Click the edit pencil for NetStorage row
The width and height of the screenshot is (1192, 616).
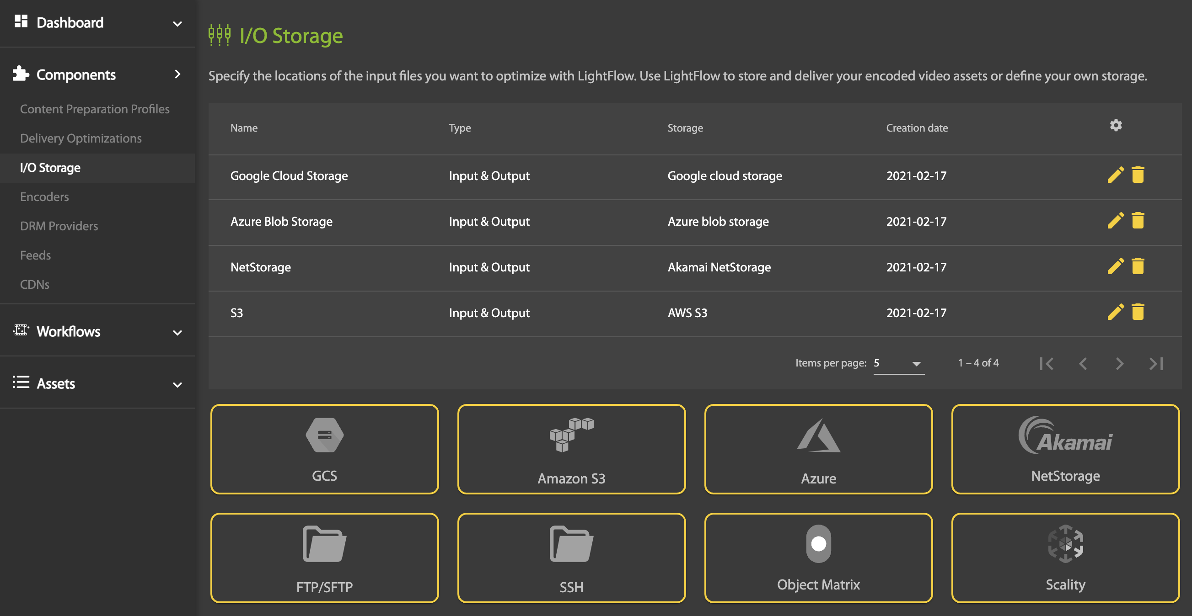[1115, 267]
